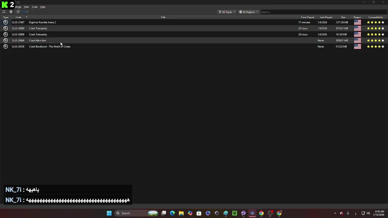Click the disc icon for Digimon Rumble Arena 2
Viewport: 388px width, 218px height.
(5, 22)
